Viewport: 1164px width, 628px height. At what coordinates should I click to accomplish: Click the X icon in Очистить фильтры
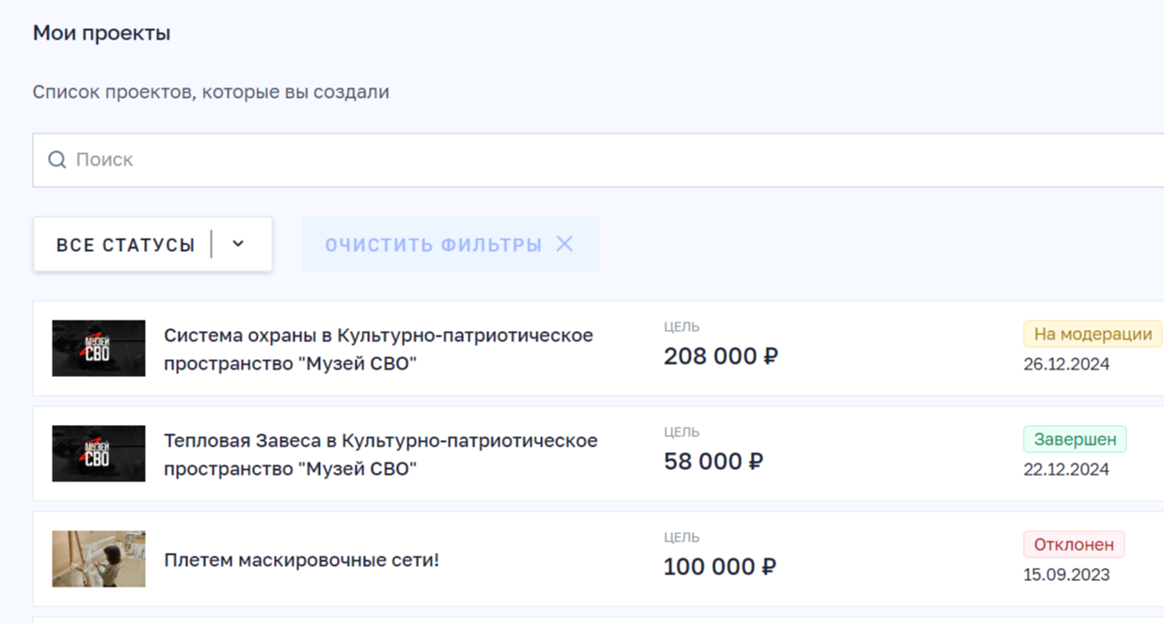565,244
